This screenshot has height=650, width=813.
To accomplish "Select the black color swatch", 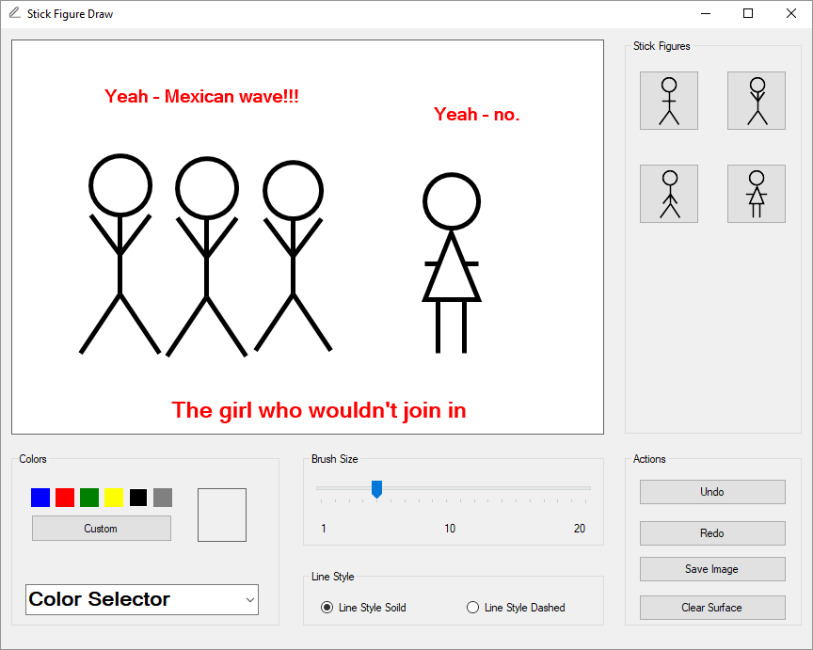I will tap(138, 498).
